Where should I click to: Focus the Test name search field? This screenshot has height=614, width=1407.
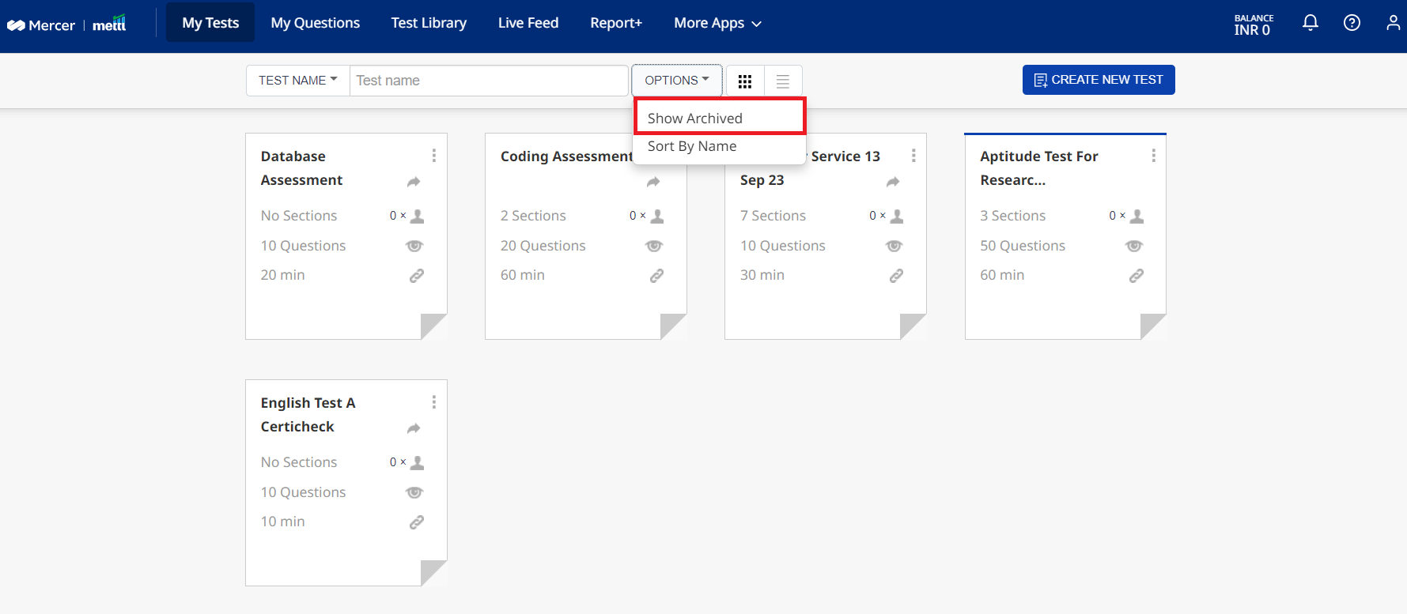tap(489, 81)
